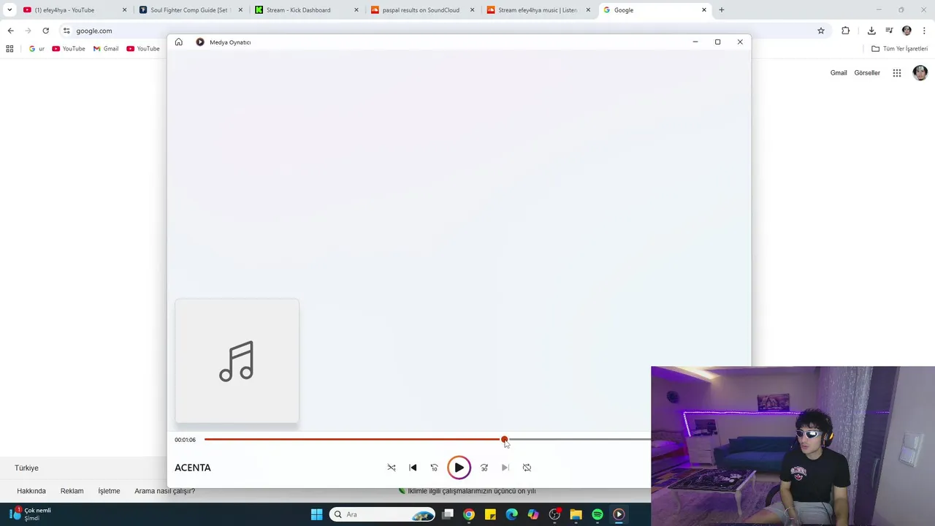Screen dimensions: 935x526
Task: Click the elapsed time 00:01:06
Action: [x=185, y=440]
